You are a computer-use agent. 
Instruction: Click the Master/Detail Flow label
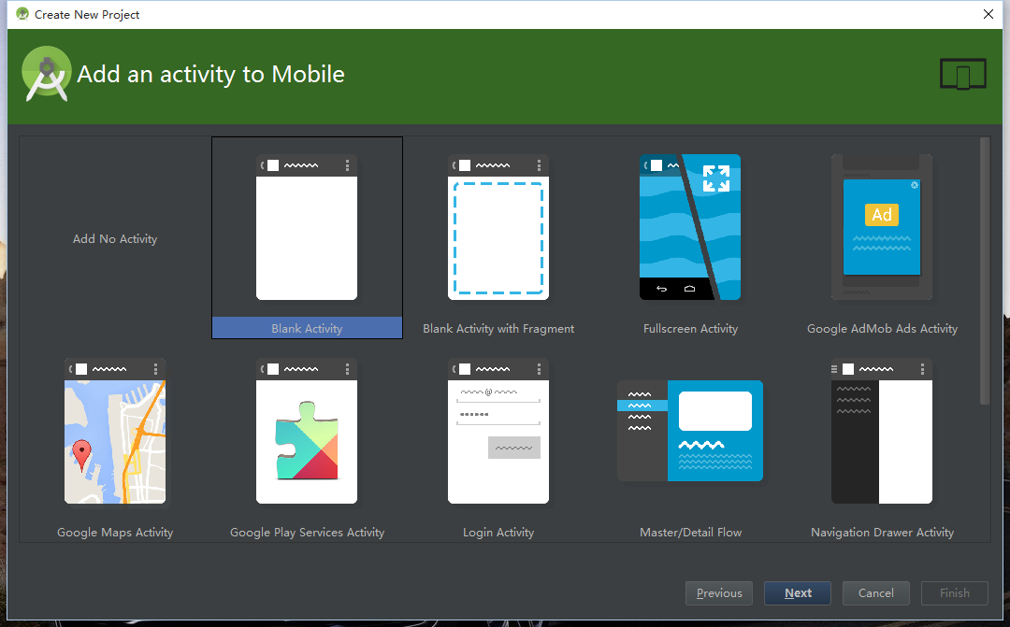tap(690, 533)
